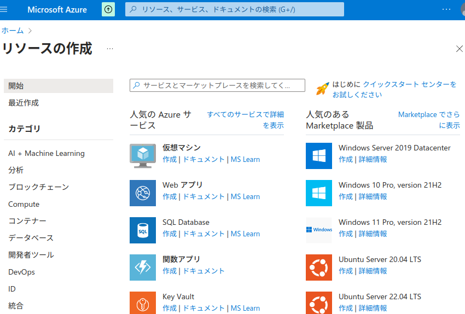Open the DevOps category

(x=21, y=272)
